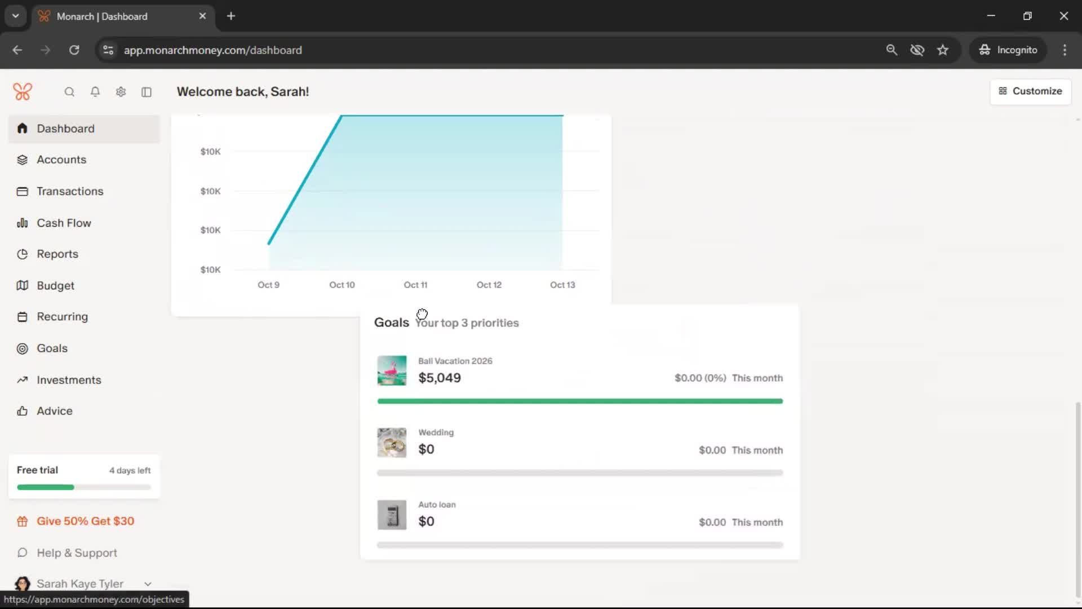Open Chrome tab search dropdown arrow
1082x609 pixels.
(x=16, y=16)
